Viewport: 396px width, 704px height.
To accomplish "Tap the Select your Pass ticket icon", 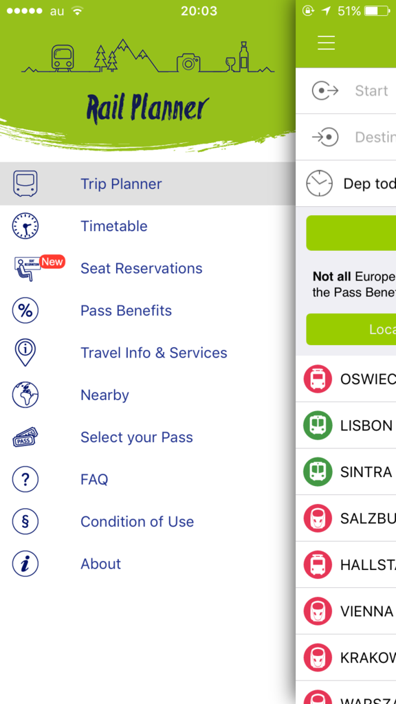I will point(25,437).
